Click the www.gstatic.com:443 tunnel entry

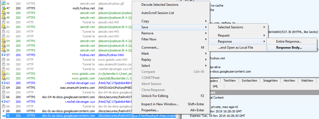pyautogui.click(x=113, y=60)
